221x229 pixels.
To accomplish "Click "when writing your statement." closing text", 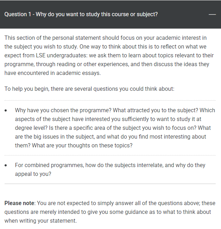I will 40,221.
